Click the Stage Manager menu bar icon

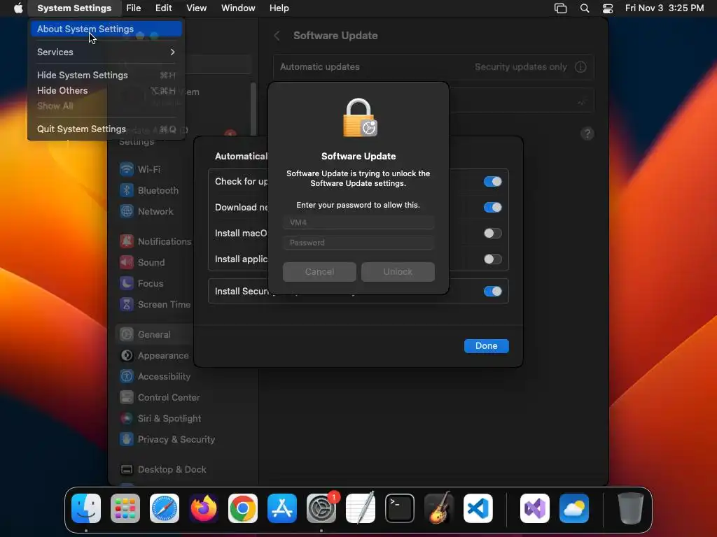[561, 8]
